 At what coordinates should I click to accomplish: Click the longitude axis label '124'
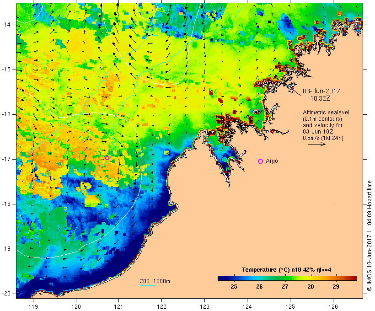coord(247,307)
